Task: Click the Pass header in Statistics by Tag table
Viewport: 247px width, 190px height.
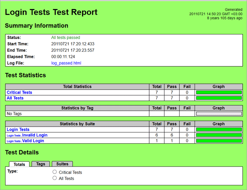Action: point(172,108)
